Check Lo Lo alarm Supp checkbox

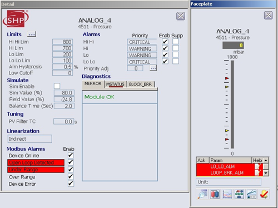[x=176, y=61]
